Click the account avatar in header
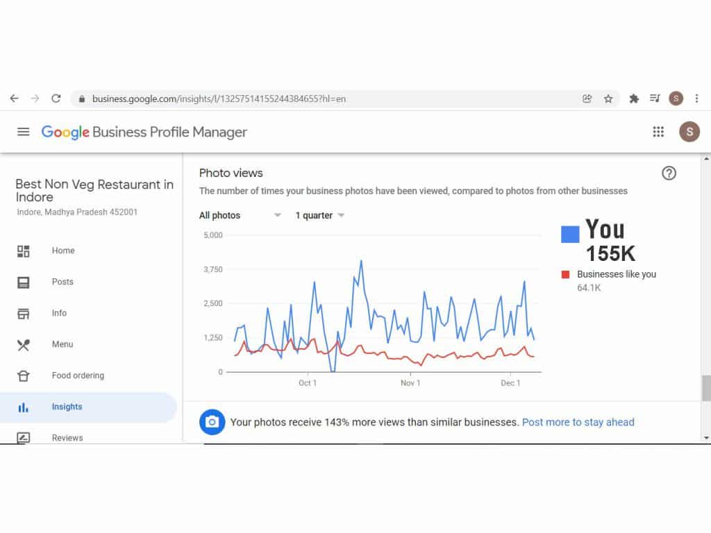Image resolution: width=711 pixels, height=533 pixels. 689,132
